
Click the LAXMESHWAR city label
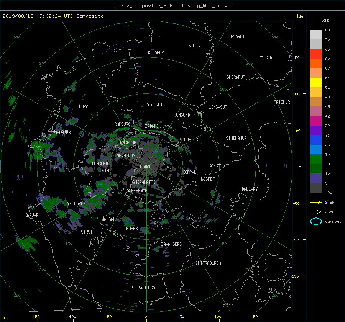click(x=136, y=191)
